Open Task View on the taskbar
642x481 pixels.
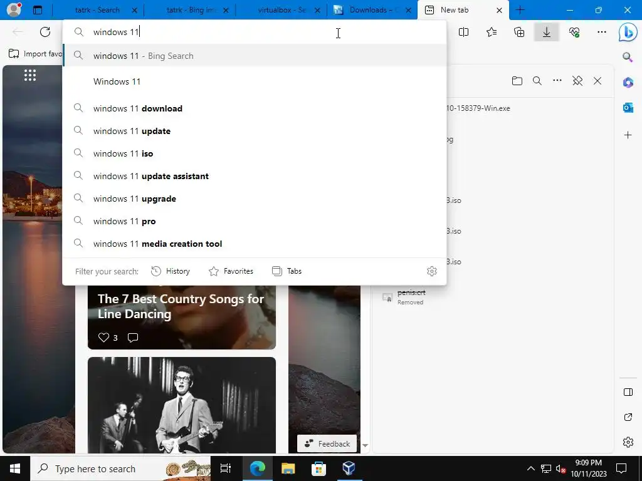(226, 468)
